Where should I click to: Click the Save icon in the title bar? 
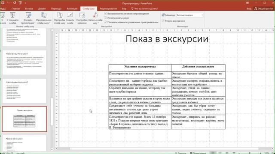click(x=3, y=3)
